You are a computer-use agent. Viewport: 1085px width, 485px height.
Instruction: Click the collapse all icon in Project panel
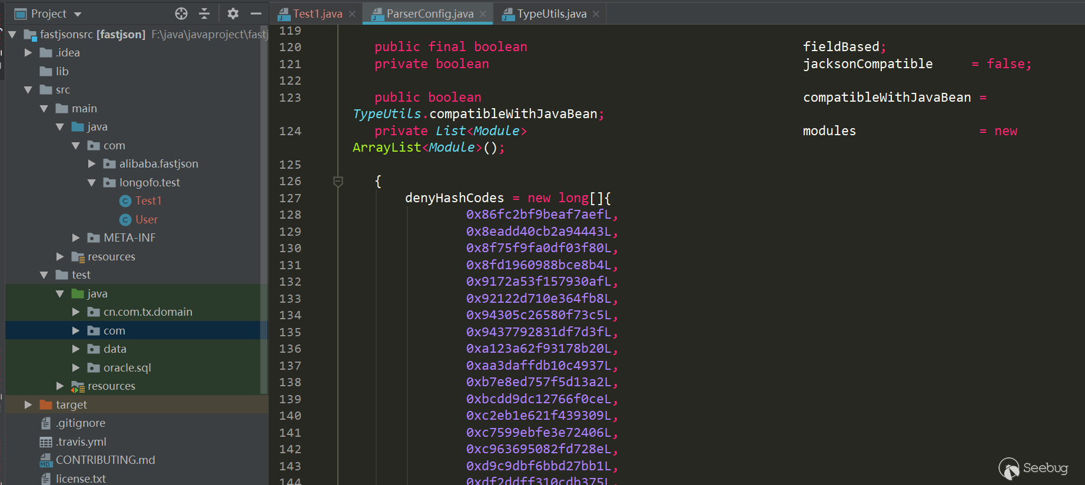[204, 14]
